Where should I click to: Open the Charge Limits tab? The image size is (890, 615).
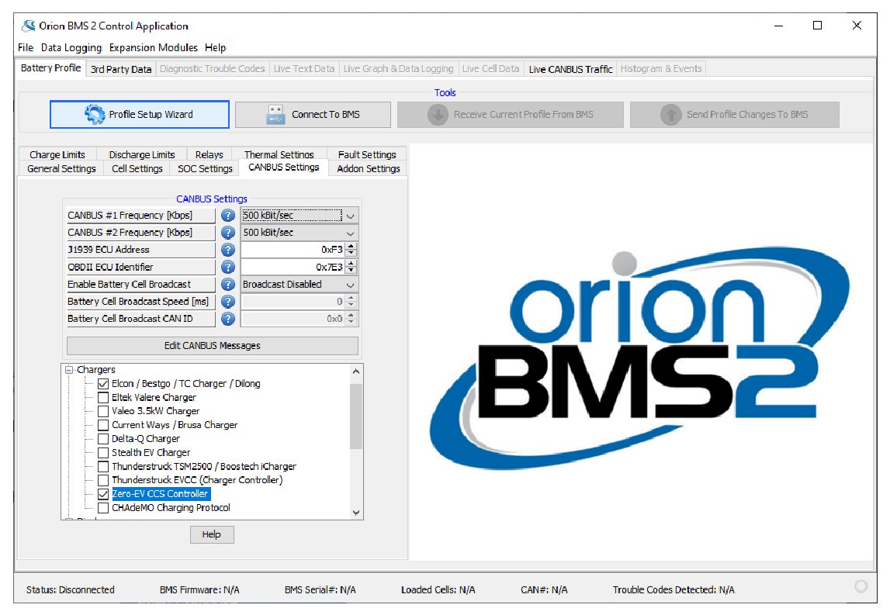[x=57, y=154]
